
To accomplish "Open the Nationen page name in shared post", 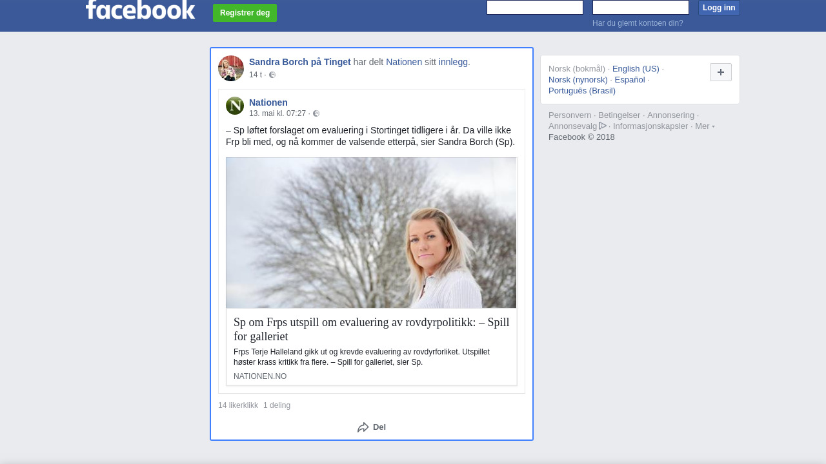I will click(268, 102).
